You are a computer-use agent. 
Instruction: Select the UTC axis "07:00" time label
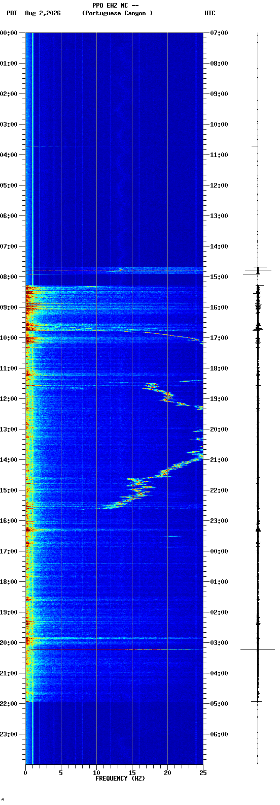pos(219,33)
